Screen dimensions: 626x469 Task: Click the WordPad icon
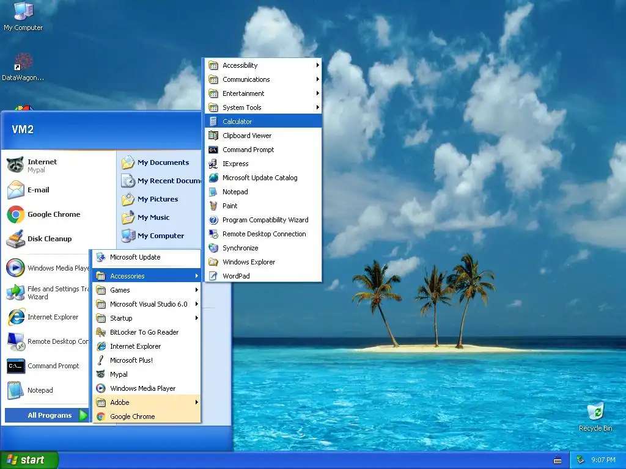coord(213,276)
